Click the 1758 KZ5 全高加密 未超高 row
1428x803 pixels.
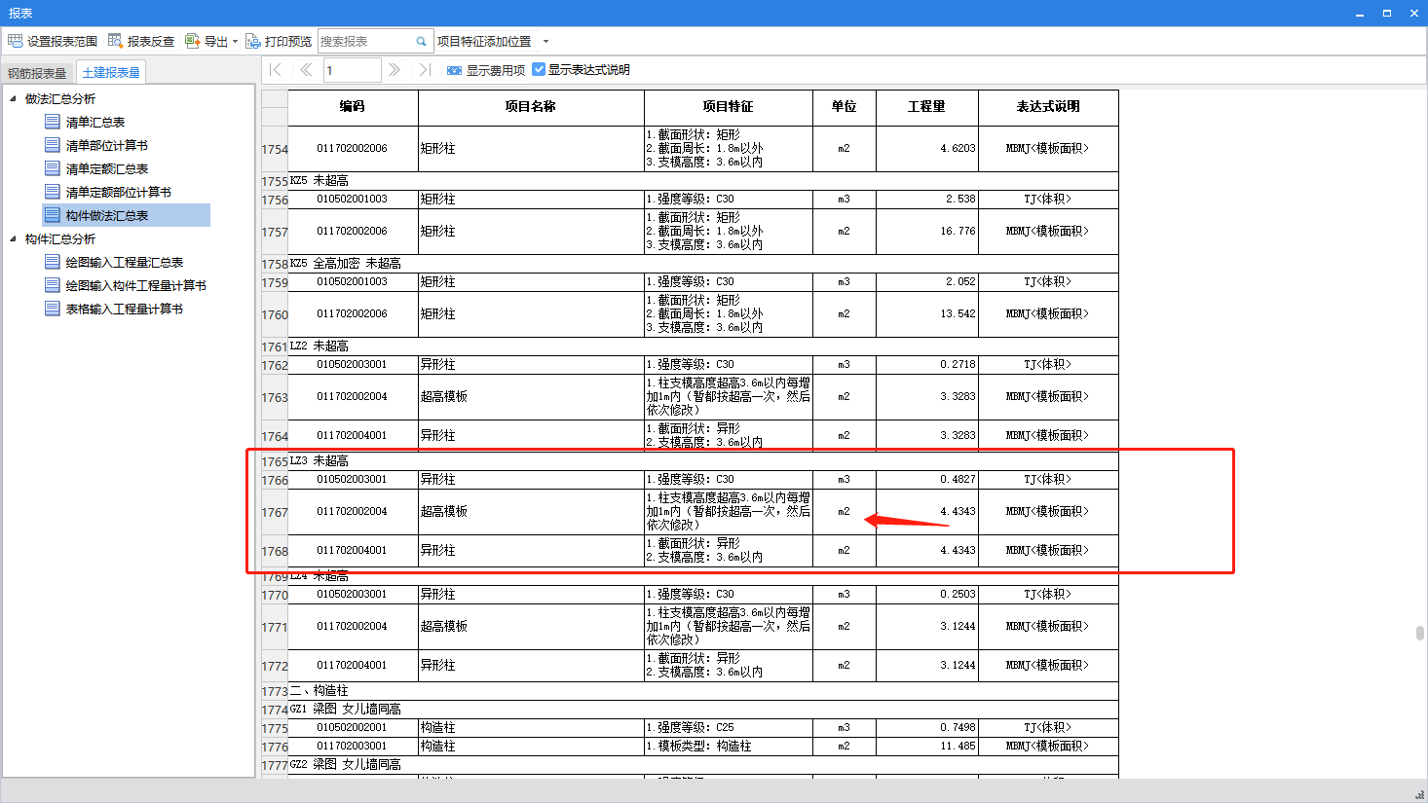(703, 264)
